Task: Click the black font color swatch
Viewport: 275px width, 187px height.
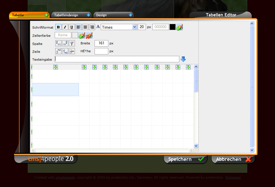Action: point(172,27)
